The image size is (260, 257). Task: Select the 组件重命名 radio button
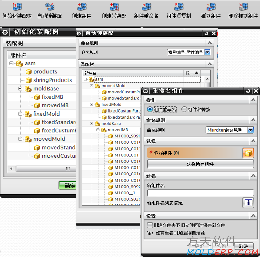(150, 109)
